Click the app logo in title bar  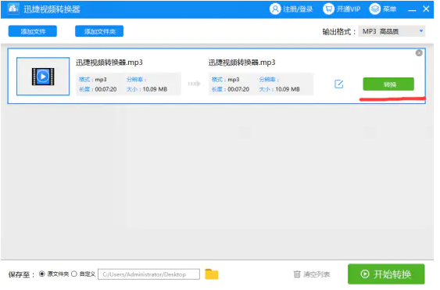click(13, 9)
